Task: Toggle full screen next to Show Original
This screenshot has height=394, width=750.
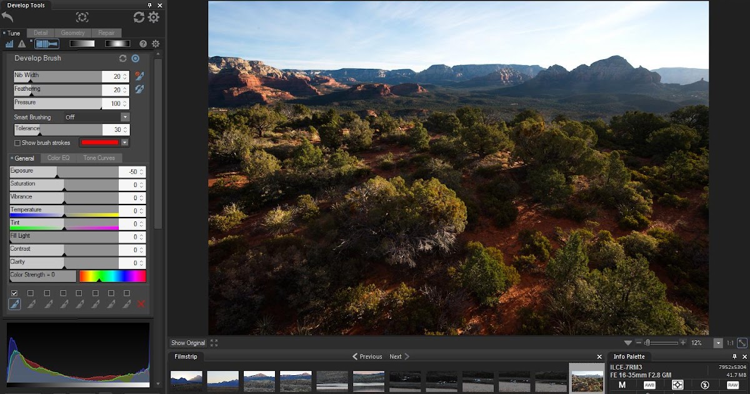Action: click(214, 343)
